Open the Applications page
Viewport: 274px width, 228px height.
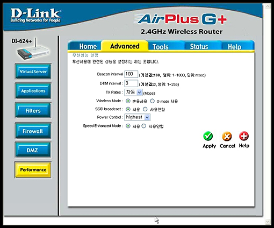(33, 91)
